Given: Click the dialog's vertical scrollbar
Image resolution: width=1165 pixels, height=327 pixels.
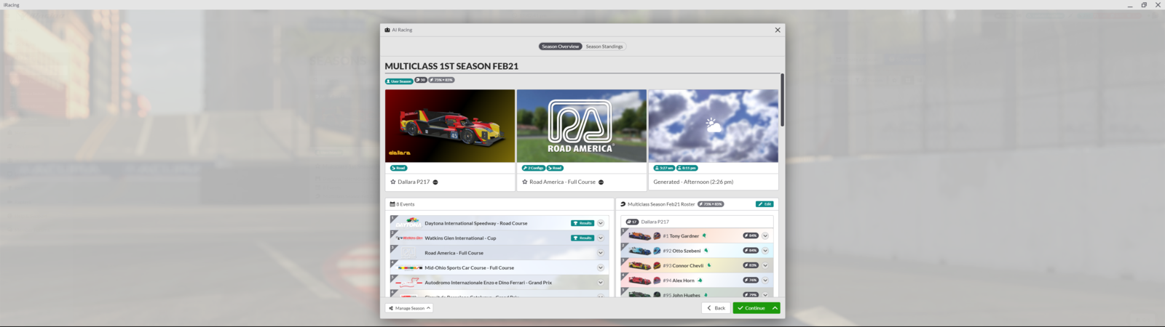Looking at the screenshot, I should 782,100.
